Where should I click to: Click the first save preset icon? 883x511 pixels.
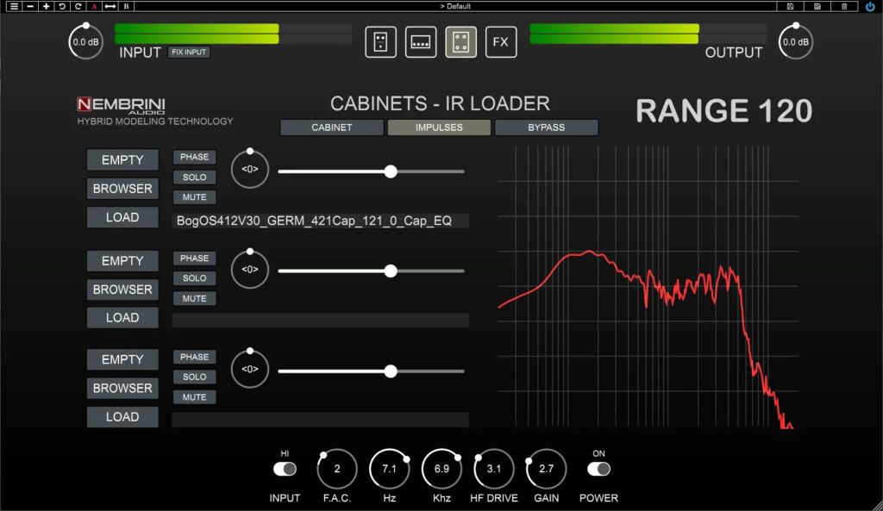point(790,6)
